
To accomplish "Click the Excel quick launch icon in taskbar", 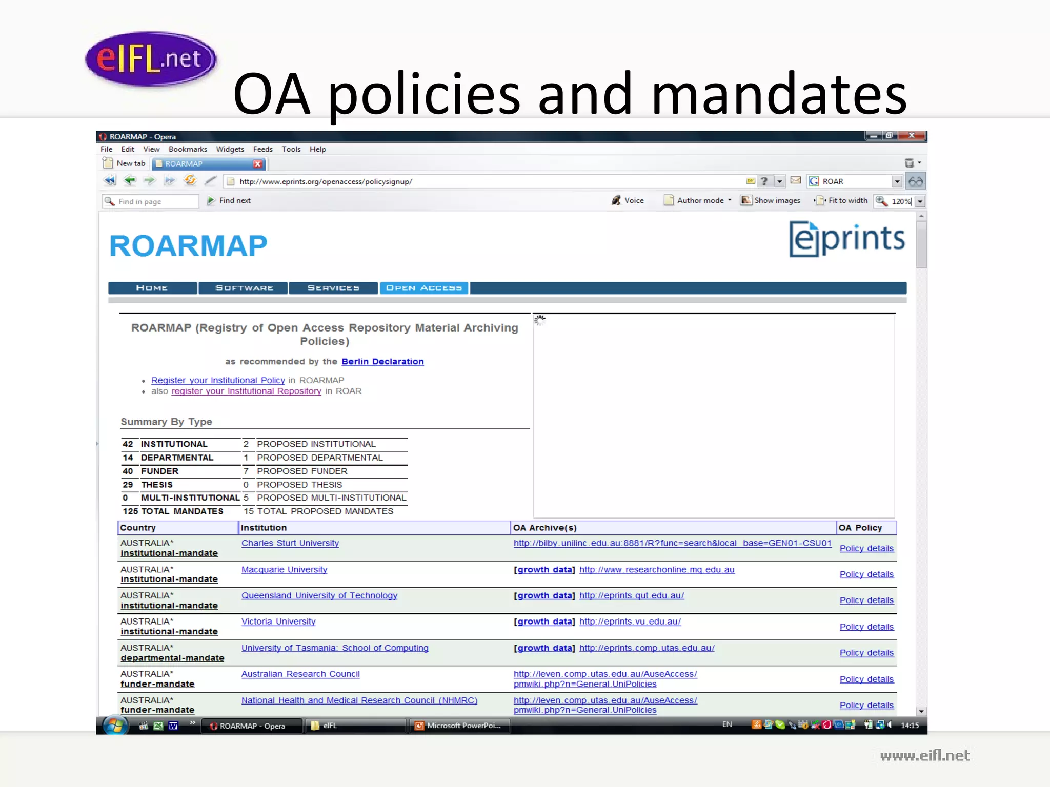I will 158,726.
